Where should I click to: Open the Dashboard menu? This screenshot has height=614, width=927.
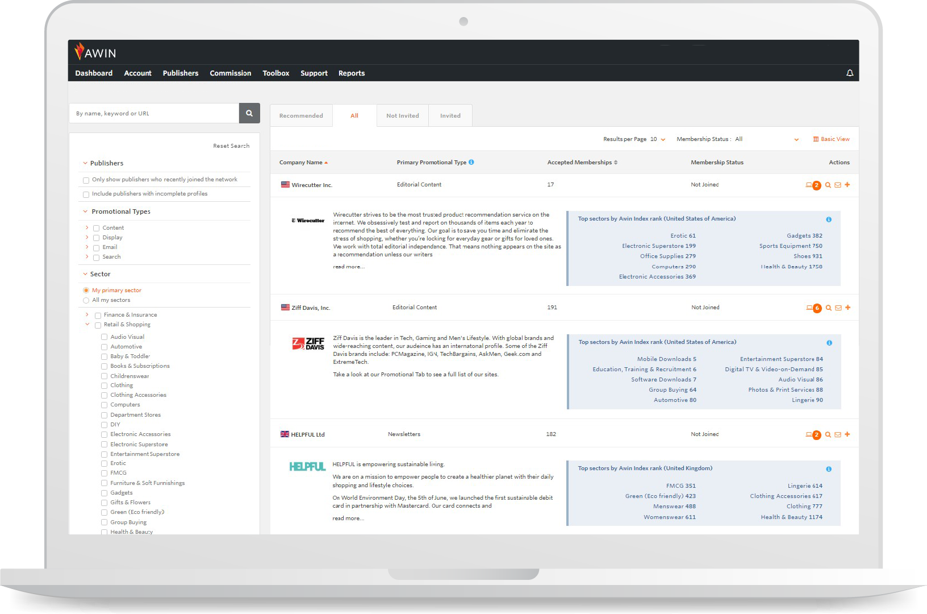pyautogui.click(x=94, y=73)
